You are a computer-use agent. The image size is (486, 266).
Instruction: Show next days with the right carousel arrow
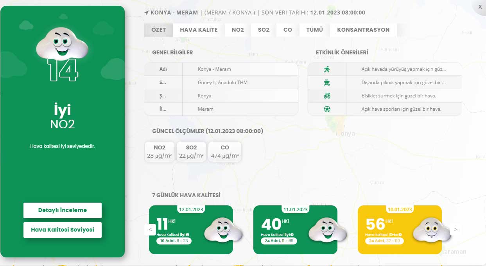coord(456,230)
